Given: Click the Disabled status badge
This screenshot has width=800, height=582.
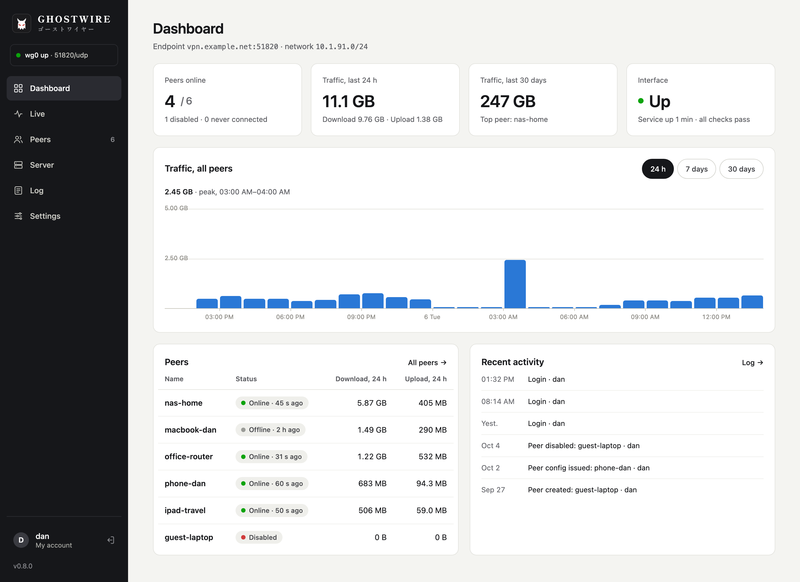Looking at the screenshot, I should 259,537.
